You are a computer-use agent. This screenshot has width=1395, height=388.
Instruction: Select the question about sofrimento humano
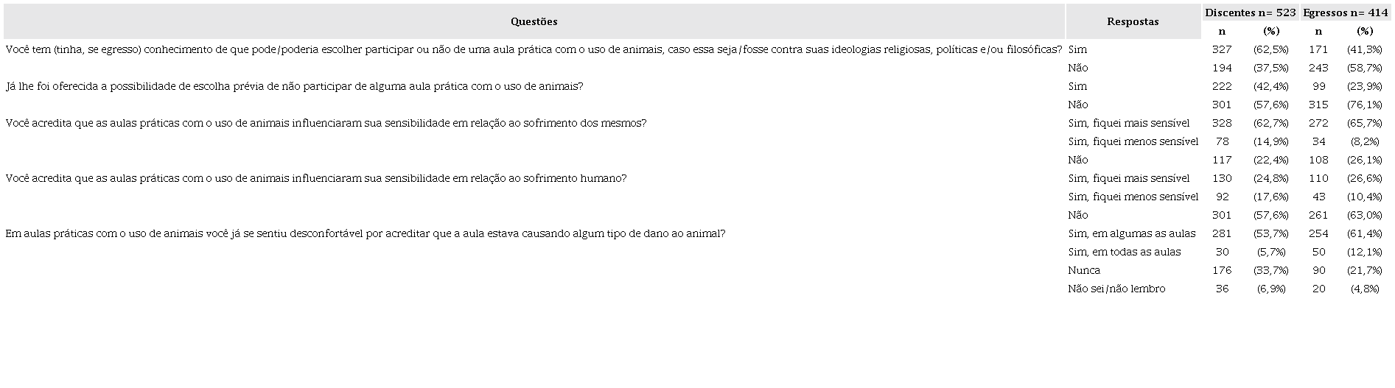[x=315, y=178]
